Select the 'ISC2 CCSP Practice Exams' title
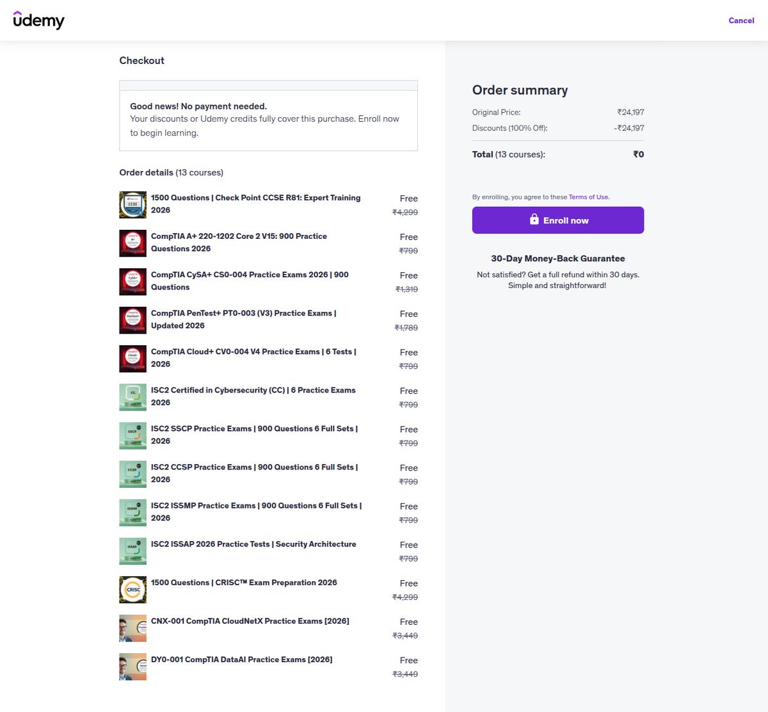Screen dimensions: 768x712 (255, 473)
